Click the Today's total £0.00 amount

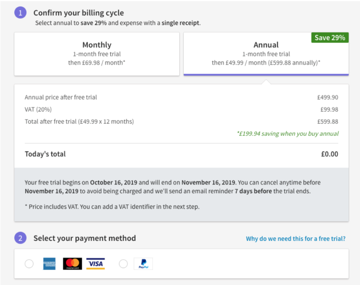329,154
